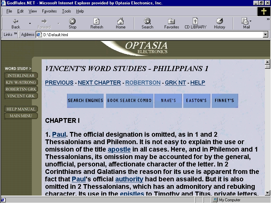
Task: Open Favorites folder toolbar icon
Action: click(x=171, y=21)
